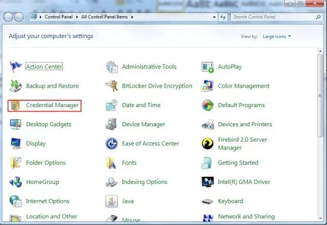This screenshot has width=327, height=225.
Task: Select the Action Center flag icon
Action: click(15, 67)
